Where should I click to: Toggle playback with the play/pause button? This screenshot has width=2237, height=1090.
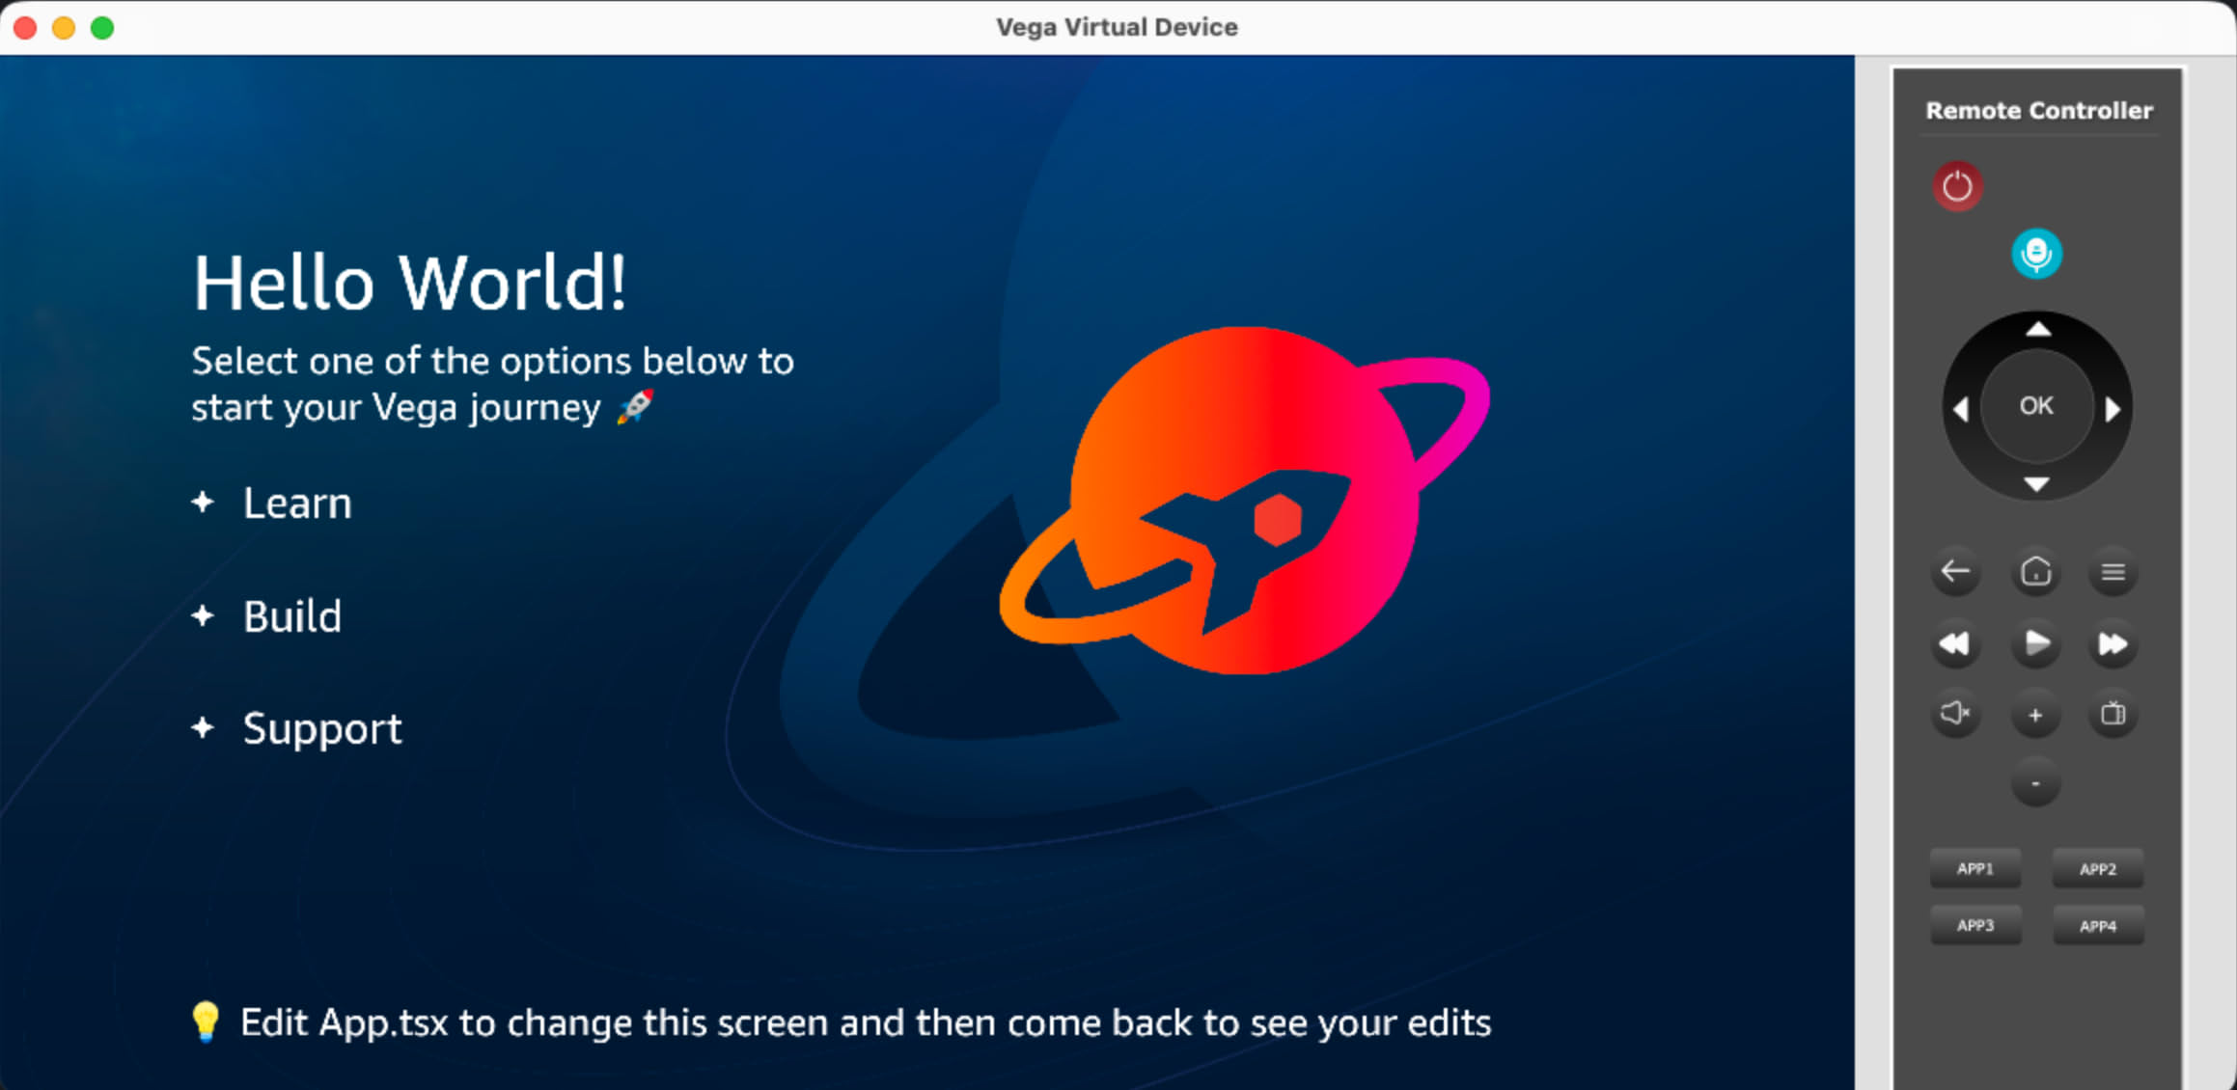pos(2034,644)
